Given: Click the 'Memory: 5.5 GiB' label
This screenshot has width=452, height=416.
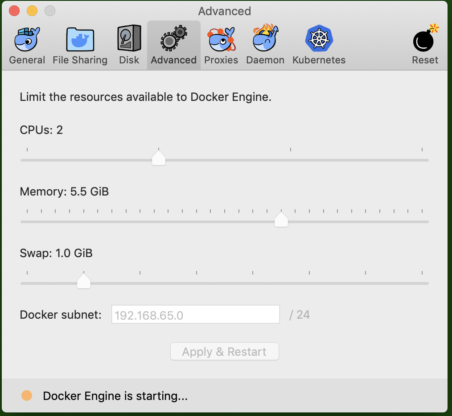Looking at the screenshot, I should coord(64,191).
